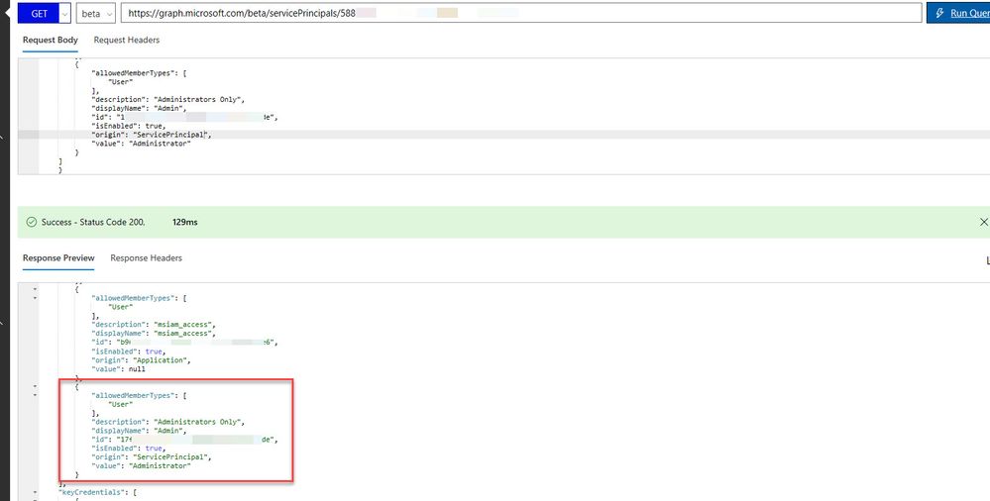Collapse the Admin role allowedMemberTypes array in response
Screen dimensions: 990x501
[35, 395]
